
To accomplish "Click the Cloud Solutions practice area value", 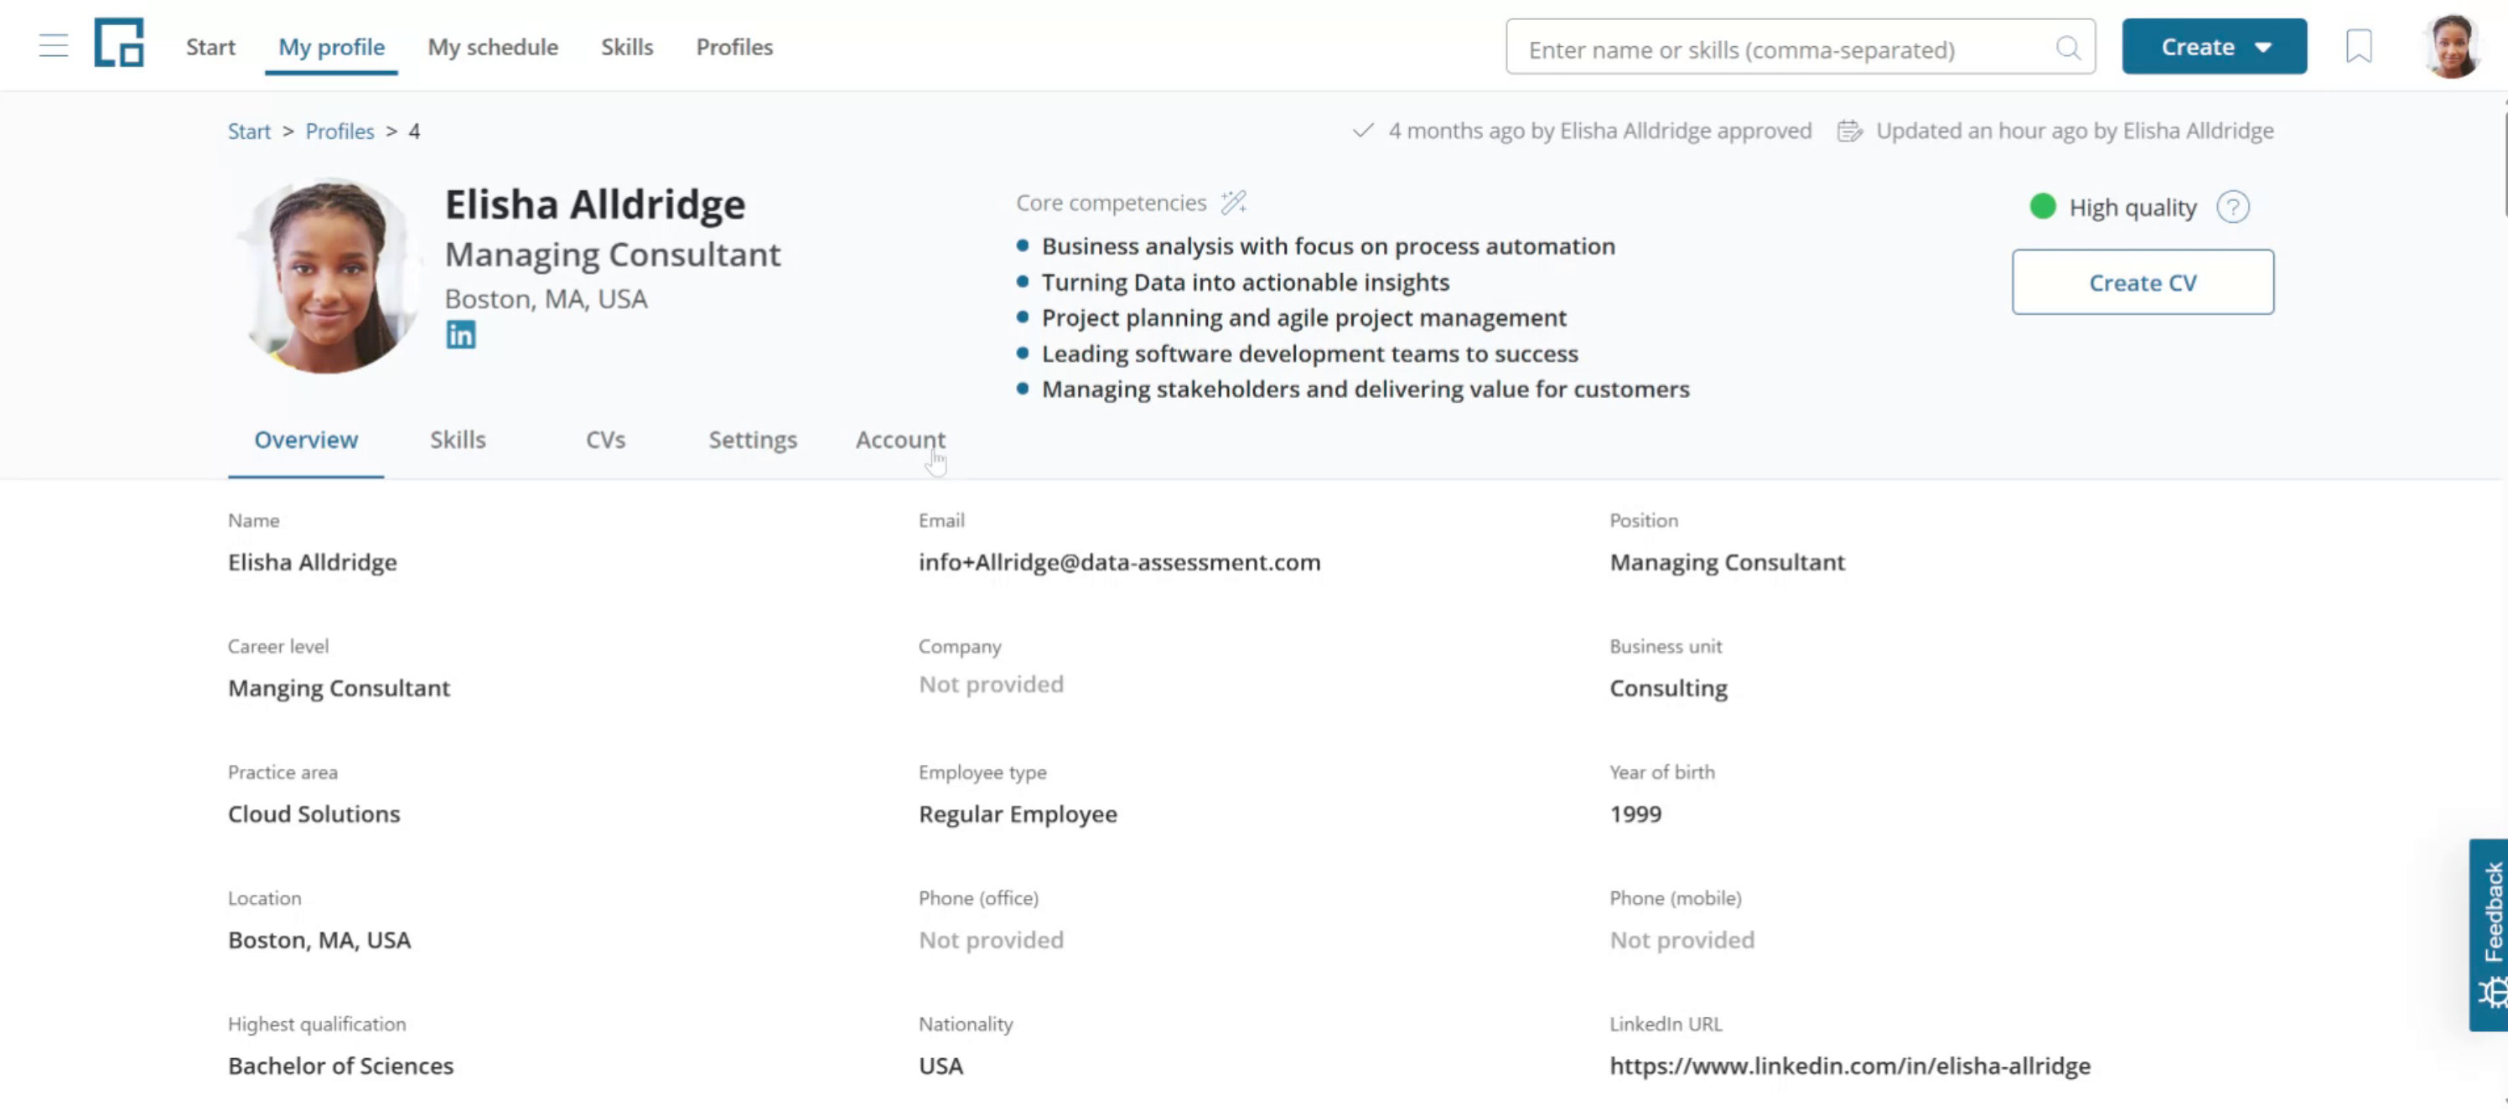I will (313, 813).
